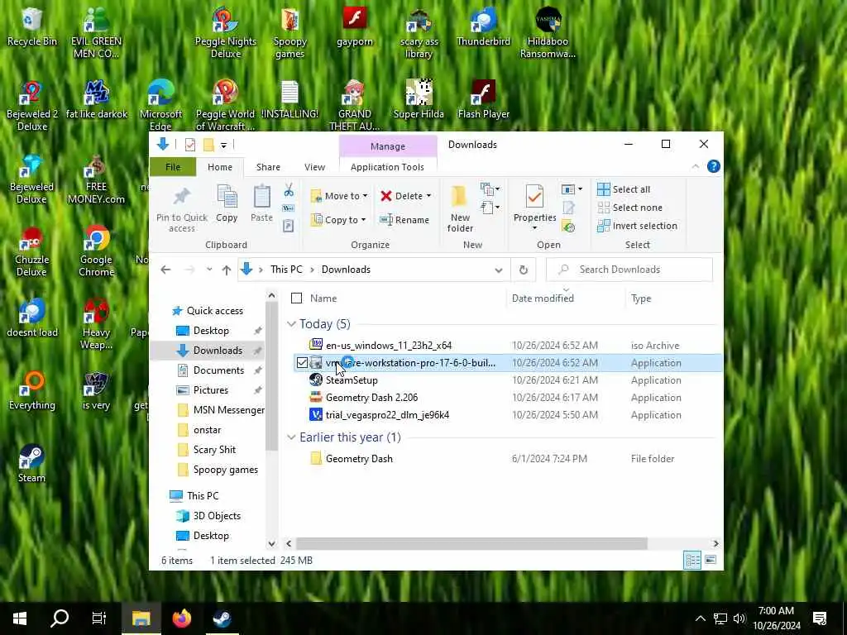Open Steam from the taskbar

coord(222,618)
